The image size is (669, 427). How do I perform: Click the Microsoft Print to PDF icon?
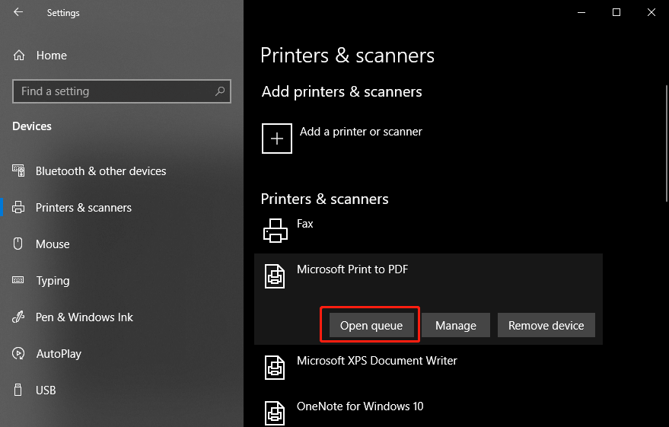click(275, 276)
